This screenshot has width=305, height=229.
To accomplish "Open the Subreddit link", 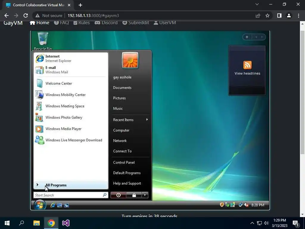I will click(x=136, y=23).
